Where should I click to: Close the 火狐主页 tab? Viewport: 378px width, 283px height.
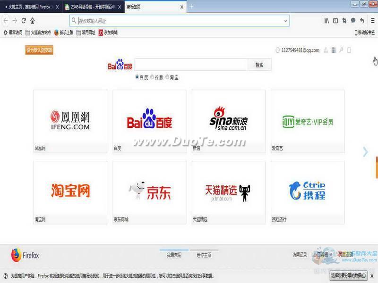coord(57,7)
